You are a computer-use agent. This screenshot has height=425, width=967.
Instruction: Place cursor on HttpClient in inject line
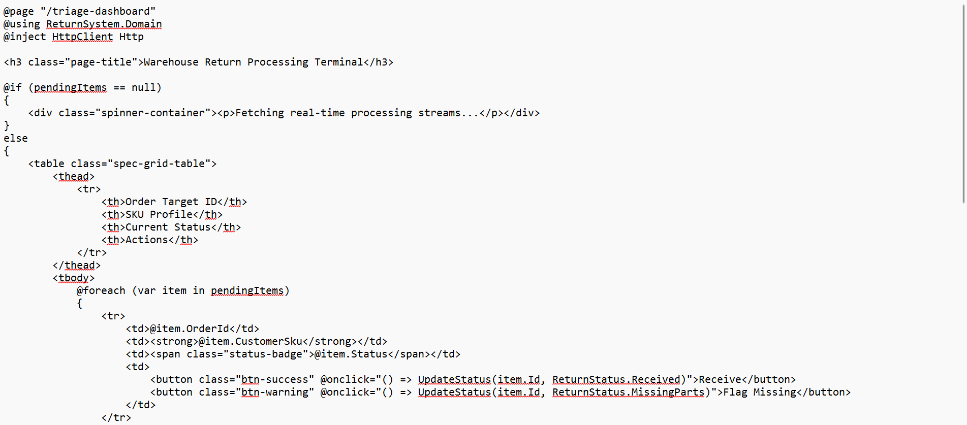click(x=82, y=37)
